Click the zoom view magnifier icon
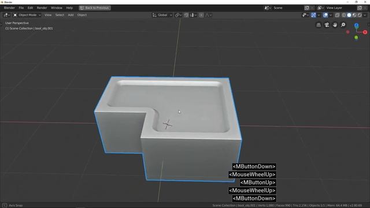The height and width of the screenshot is (208, 370). (x=343, y=25)
